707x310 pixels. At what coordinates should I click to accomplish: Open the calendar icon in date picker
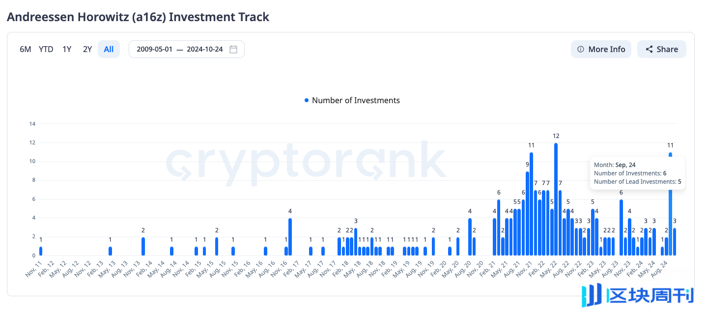click(233, 49)
